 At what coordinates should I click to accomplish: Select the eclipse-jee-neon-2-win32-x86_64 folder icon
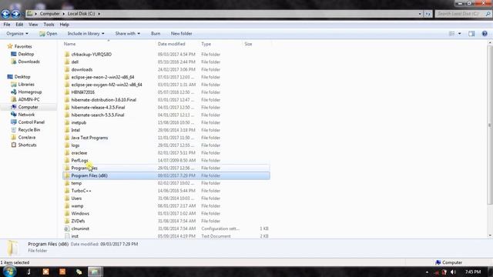coord(67,77)
